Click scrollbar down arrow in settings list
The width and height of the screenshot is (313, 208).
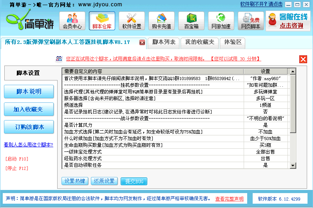click(293, 165)
